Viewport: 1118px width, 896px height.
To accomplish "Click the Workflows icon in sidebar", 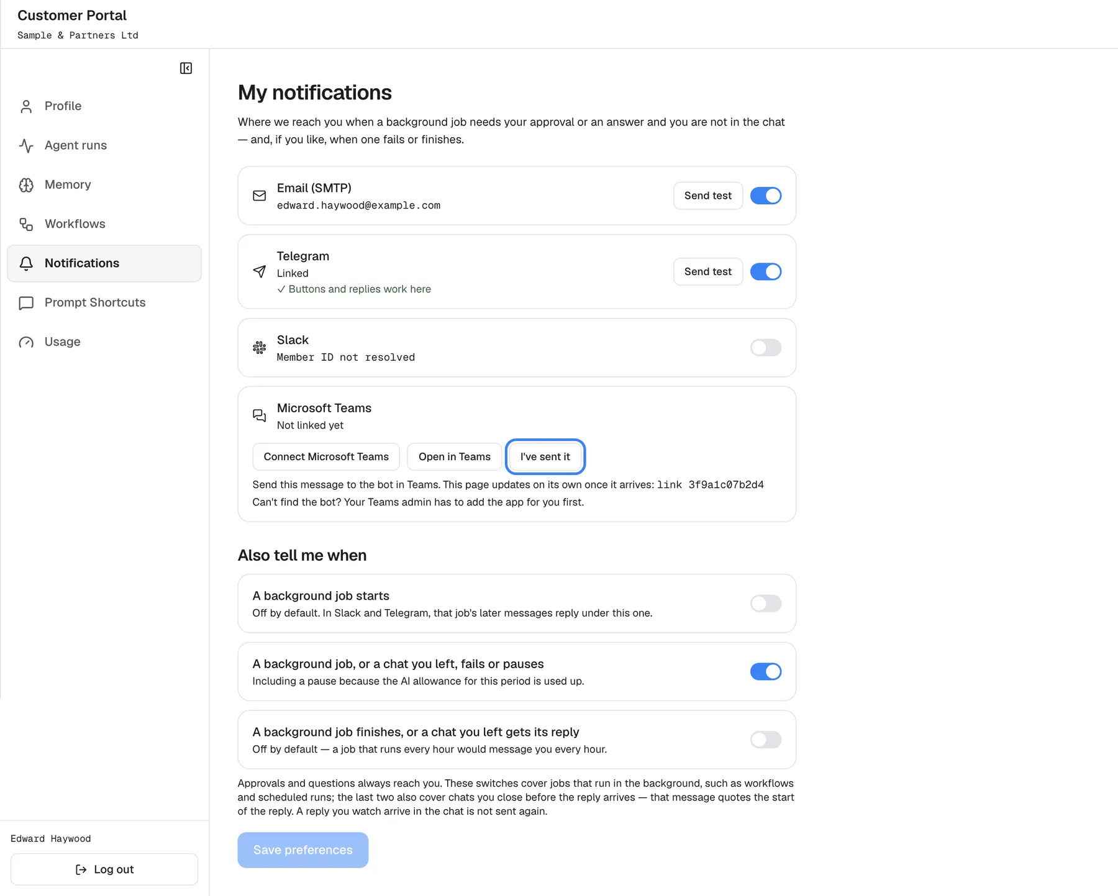I will pyautogui.click(x=26, y=224).
